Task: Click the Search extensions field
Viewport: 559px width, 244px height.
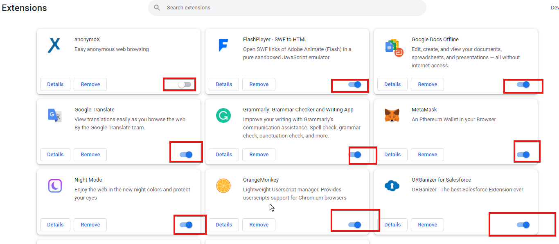Action: tap(287, 8)
